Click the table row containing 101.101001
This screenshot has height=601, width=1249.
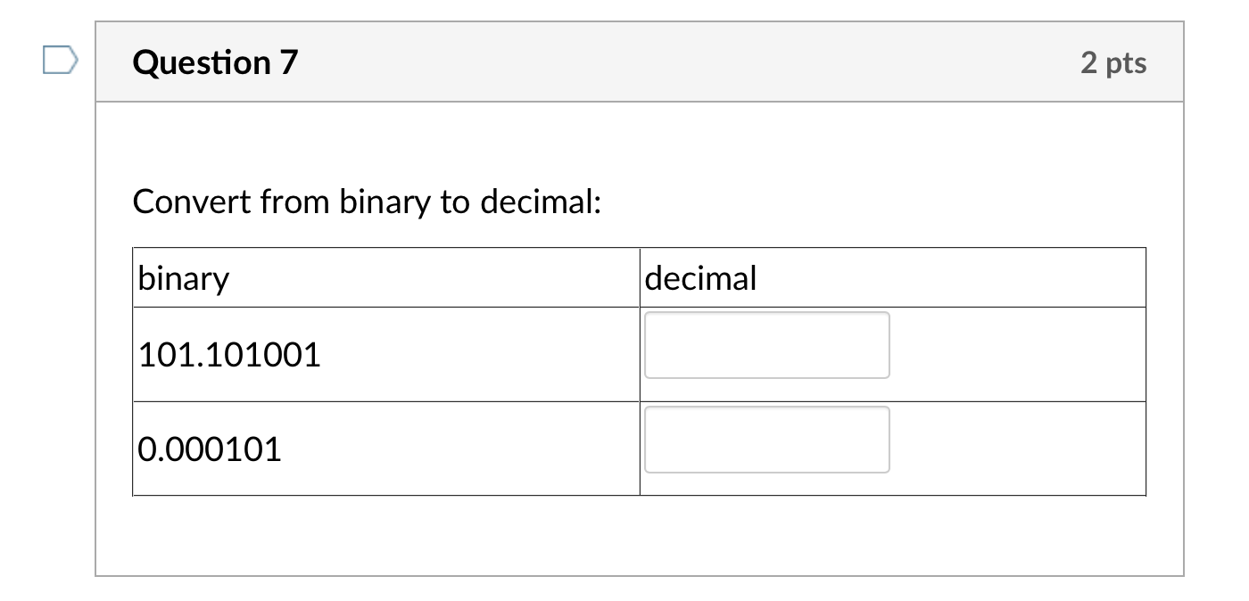pos(384,354)
